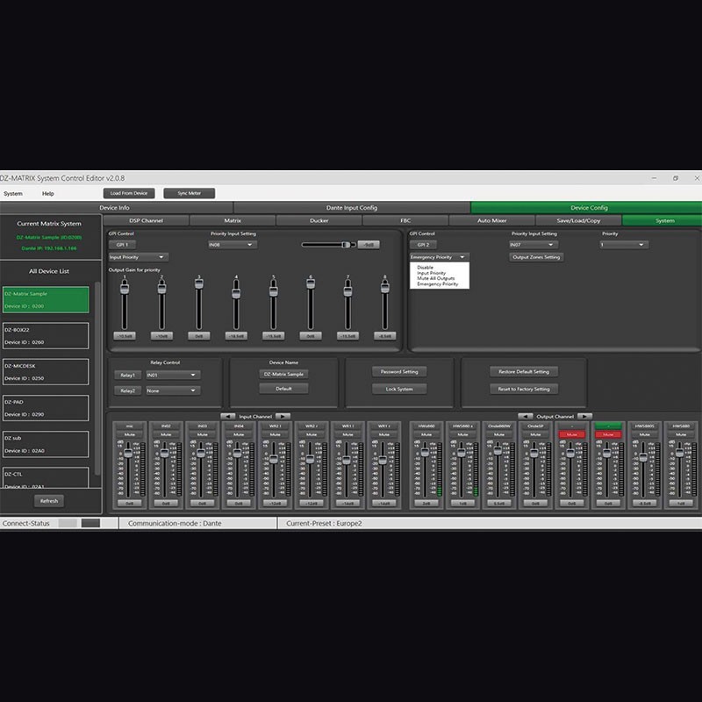702x702 pixels.
Task: Select DZ-MICDESK in the device list
Action: coord(46,371)
